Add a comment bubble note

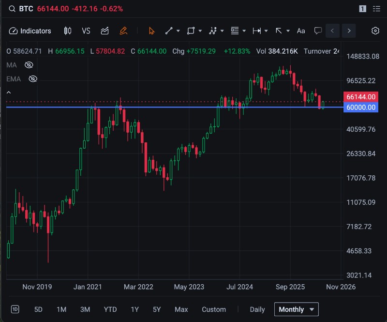318,31
